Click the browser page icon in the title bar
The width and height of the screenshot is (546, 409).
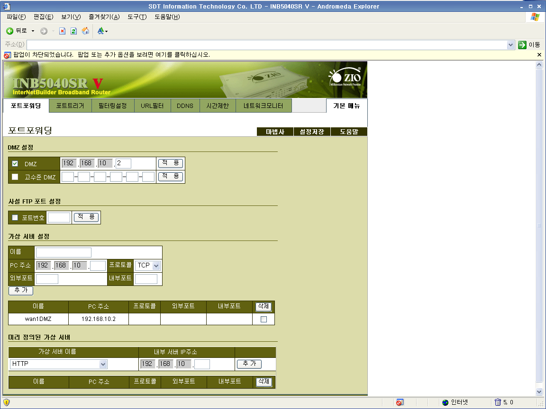(6, 6)
